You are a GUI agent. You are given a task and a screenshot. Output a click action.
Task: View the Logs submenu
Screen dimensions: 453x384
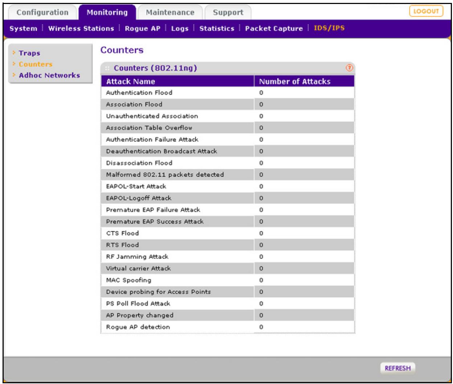tap(180, 28)
